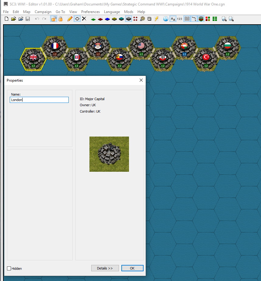Select the dark gray resource tile icon
Screen dimensions: 261x281
[128, 19]
